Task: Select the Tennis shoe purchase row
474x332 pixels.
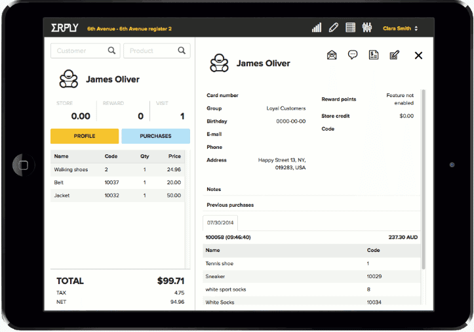Action: (311, 264)
